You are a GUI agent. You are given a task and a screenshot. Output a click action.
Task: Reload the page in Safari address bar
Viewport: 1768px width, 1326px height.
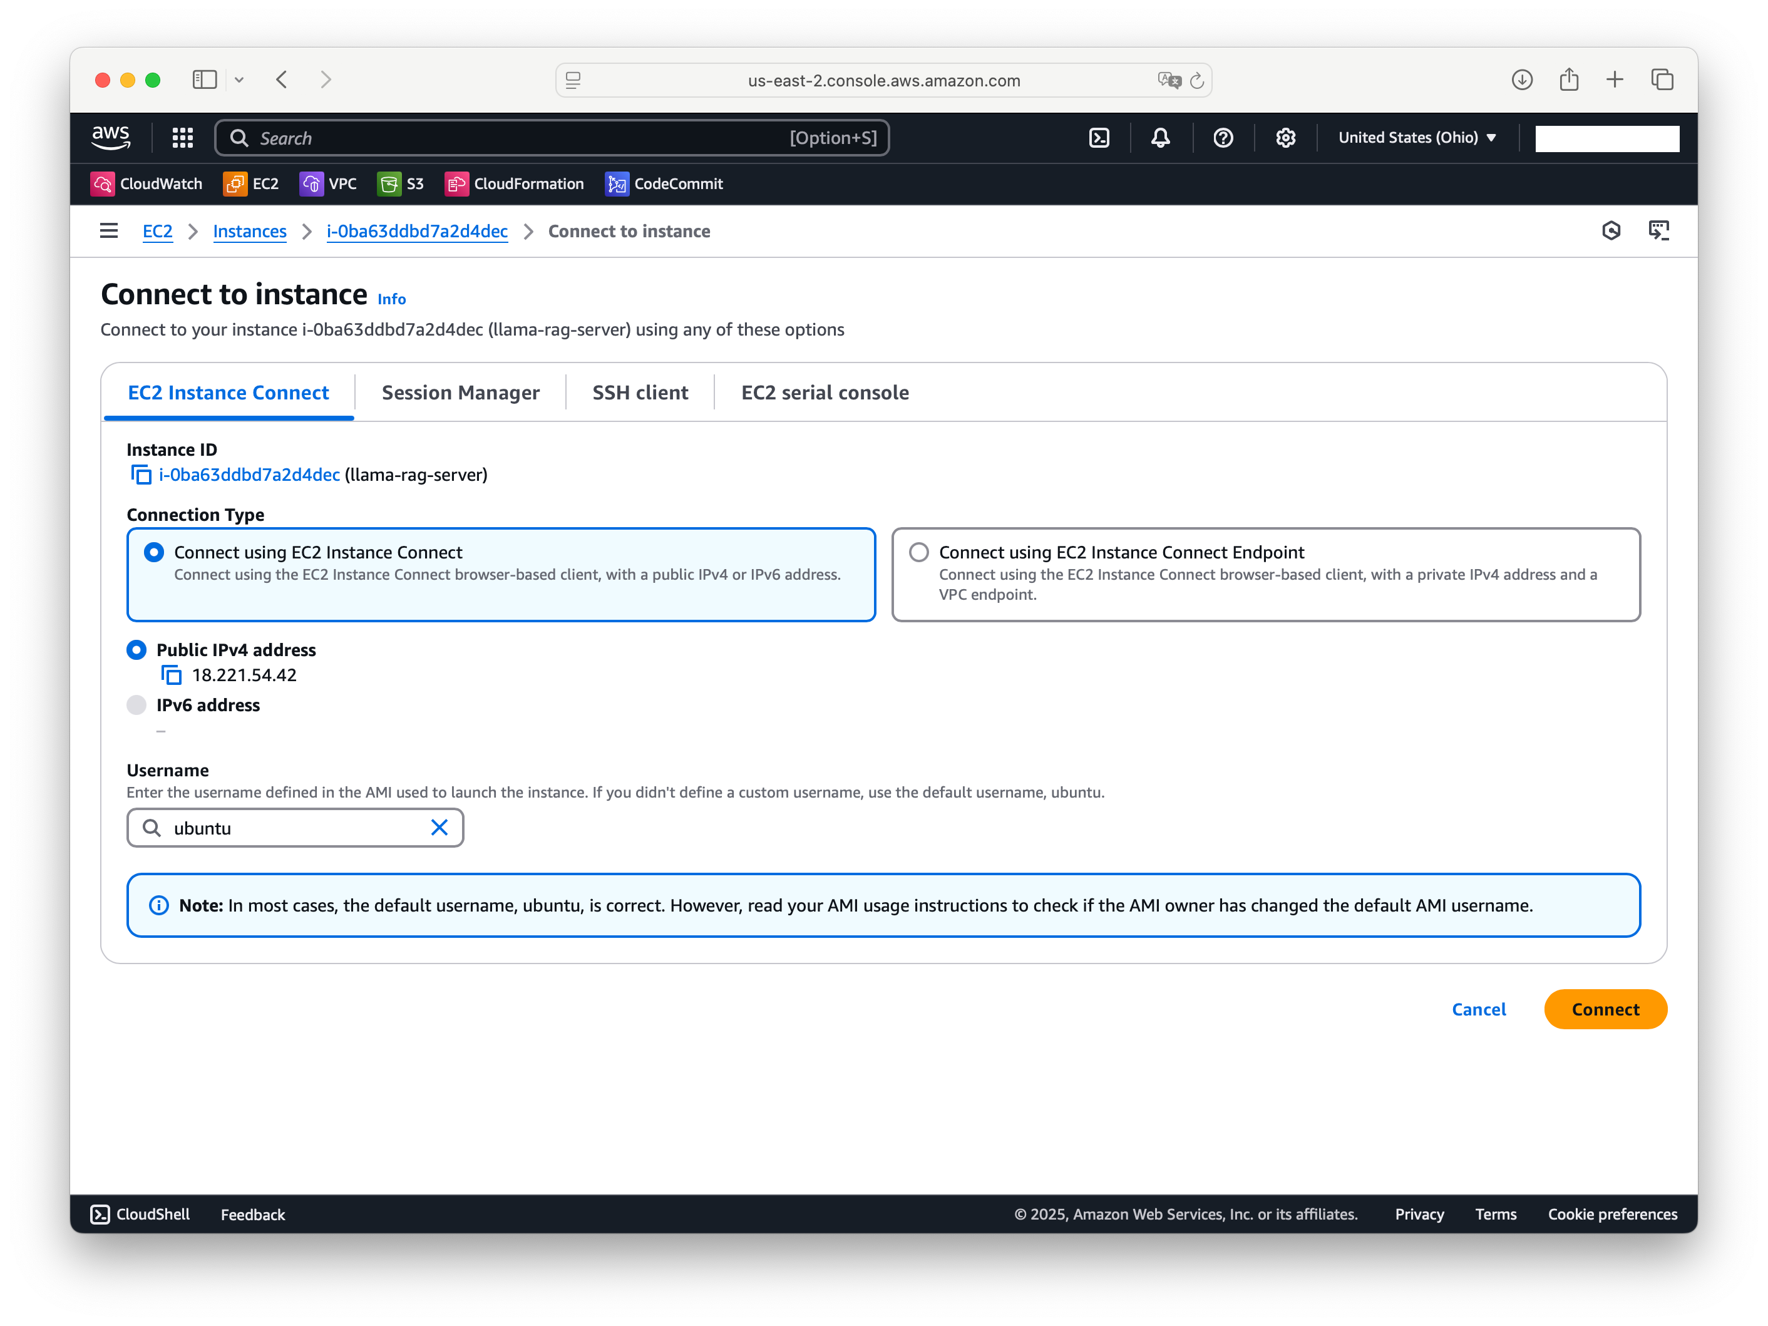(x=1196, y=80)
